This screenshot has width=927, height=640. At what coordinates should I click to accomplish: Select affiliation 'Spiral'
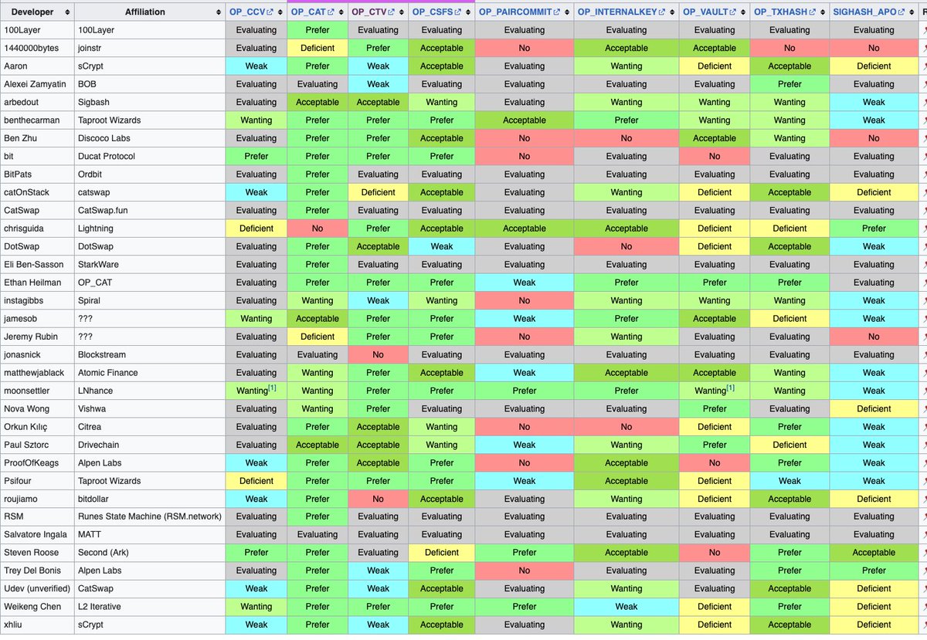click(90, 300)
